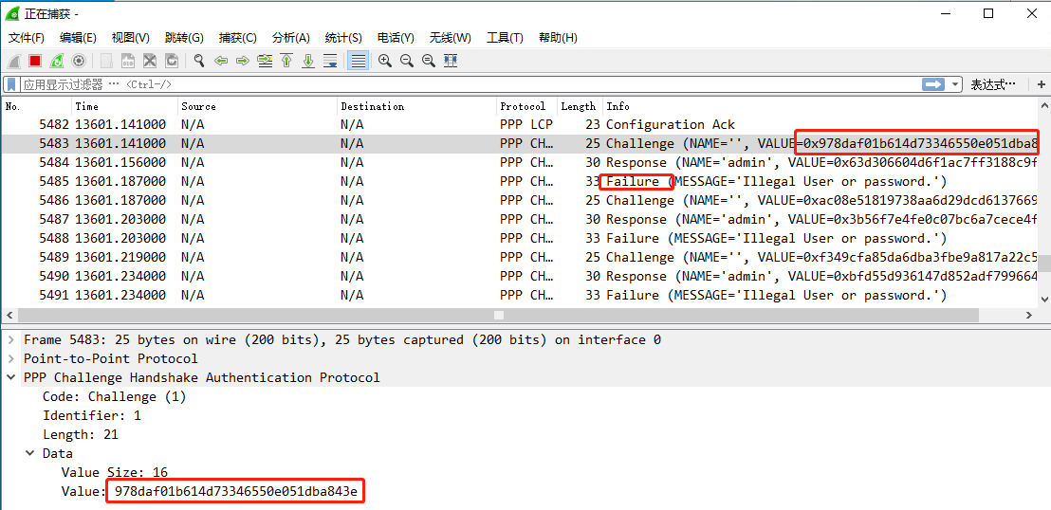Stop the running packet capture
Image resolution: width=1051 pixels, height=510 pixels.
click(35, 61)
